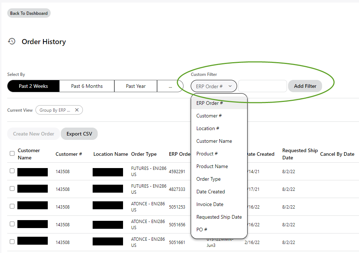Select "Product Name" filter option

[212, 166]
